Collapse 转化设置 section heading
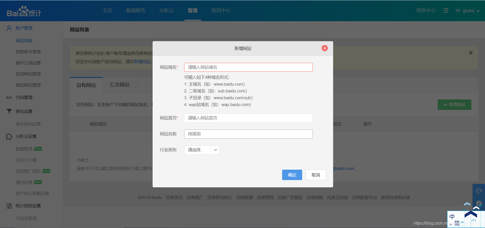 [24, 111]
